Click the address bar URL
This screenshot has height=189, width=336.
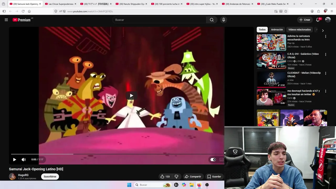pos(90,11)
